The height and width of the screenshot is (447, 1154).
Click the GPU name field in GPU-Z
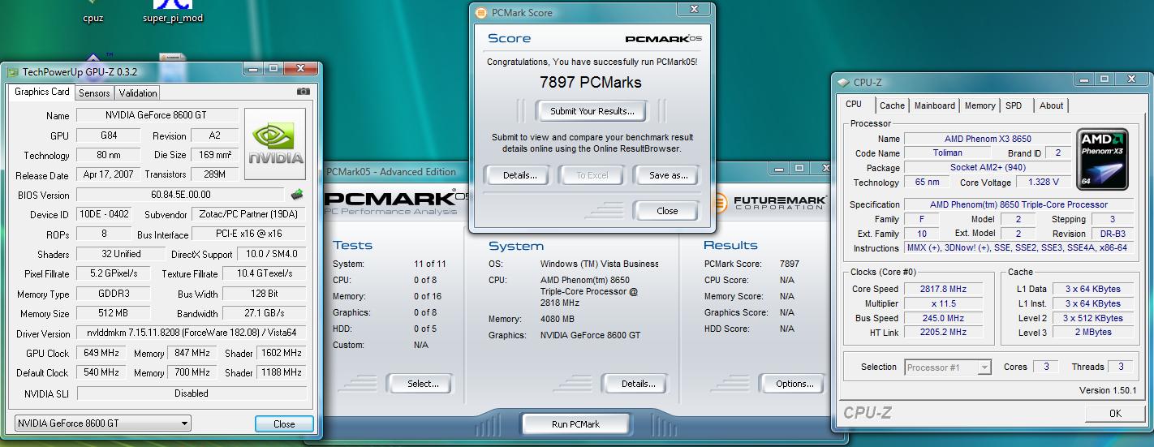tap(157, 116)
